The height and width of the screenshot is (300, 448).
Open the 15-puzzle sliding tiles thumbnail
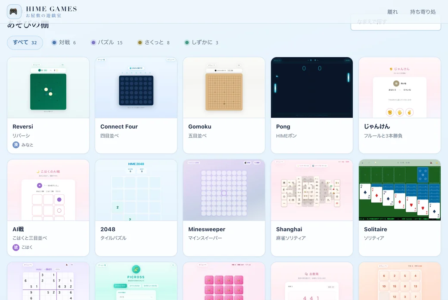(x=400, y=281)
